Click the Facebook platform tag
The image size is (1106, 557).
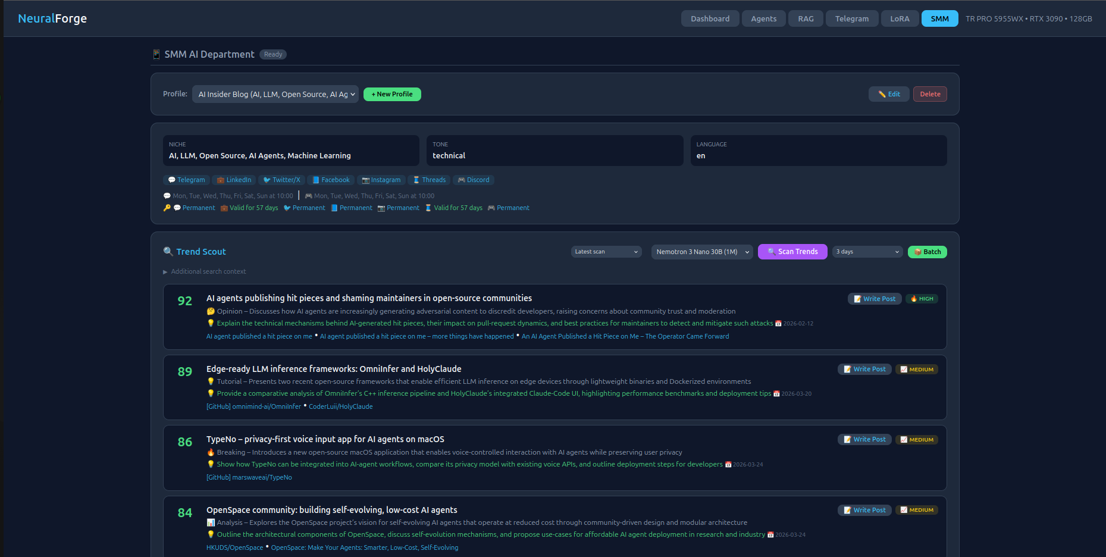pos(331,180)
